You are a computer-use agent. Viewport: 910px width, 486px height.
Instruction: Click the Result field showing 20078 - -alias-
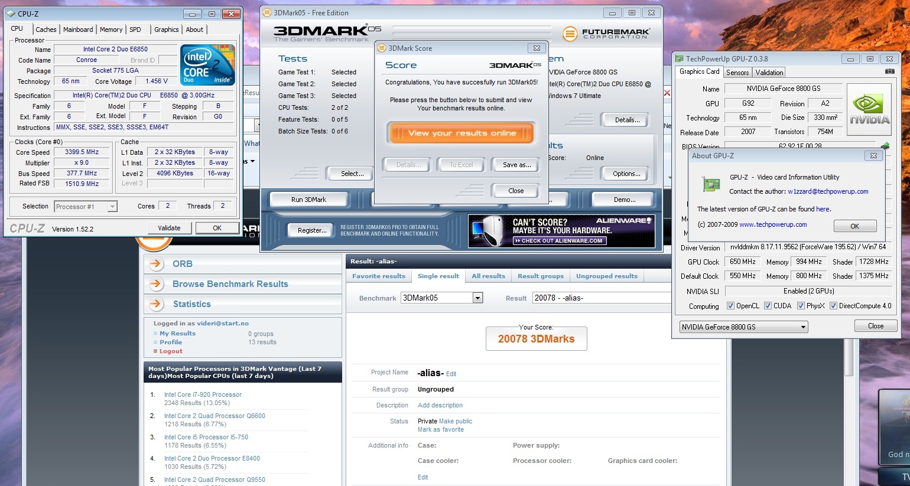pos(602,298)
